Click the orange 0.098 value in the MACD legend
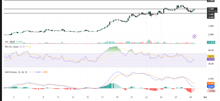 pyautogui.click(x=45, y=72)
